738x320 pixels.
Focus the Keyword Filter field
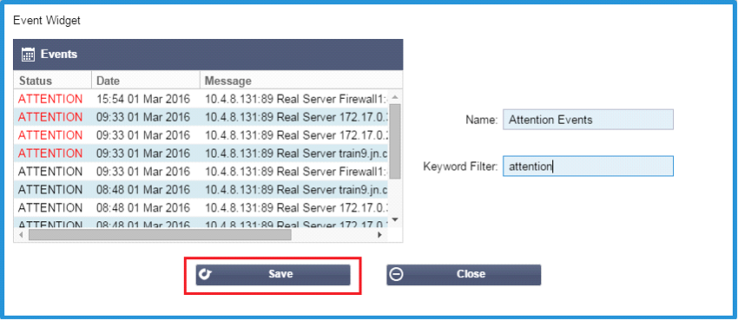coord(588,167)
